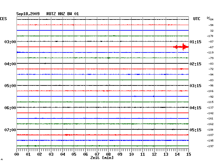This screenshot has height=163, width=215.
Task: Select minute 12 on the time axis
Action: 154,154
